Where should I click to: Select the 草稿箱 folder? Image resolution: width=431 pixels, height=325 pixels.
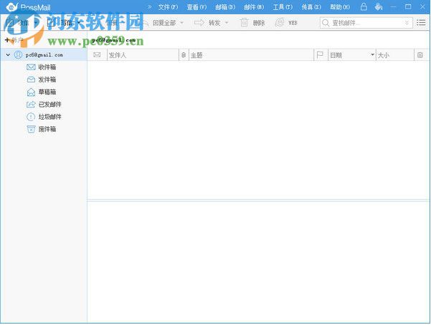tap(47, 92)
